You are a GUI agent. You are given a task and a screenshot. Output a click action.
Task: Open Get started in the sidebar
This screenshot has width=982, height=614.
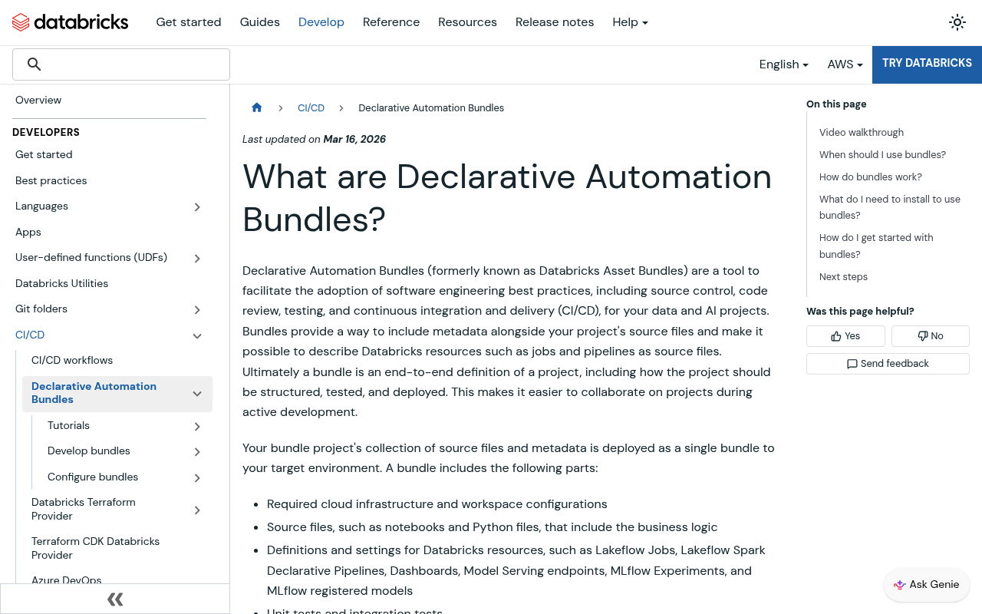coord(44,154)
